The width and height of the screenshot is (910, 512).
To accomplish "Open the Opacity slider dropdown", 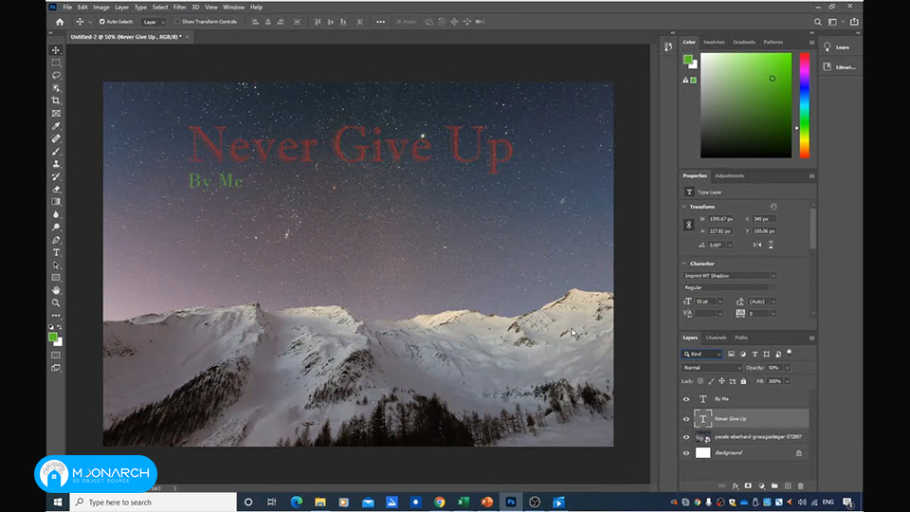I will pos(788,368).
